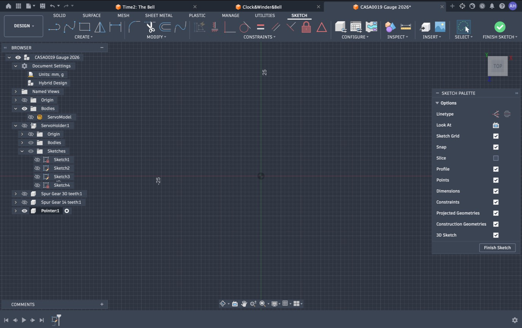Viewport: 522px width, 328px height.
Task: Toggle the Snap checkbox
Action: [496, 147]
